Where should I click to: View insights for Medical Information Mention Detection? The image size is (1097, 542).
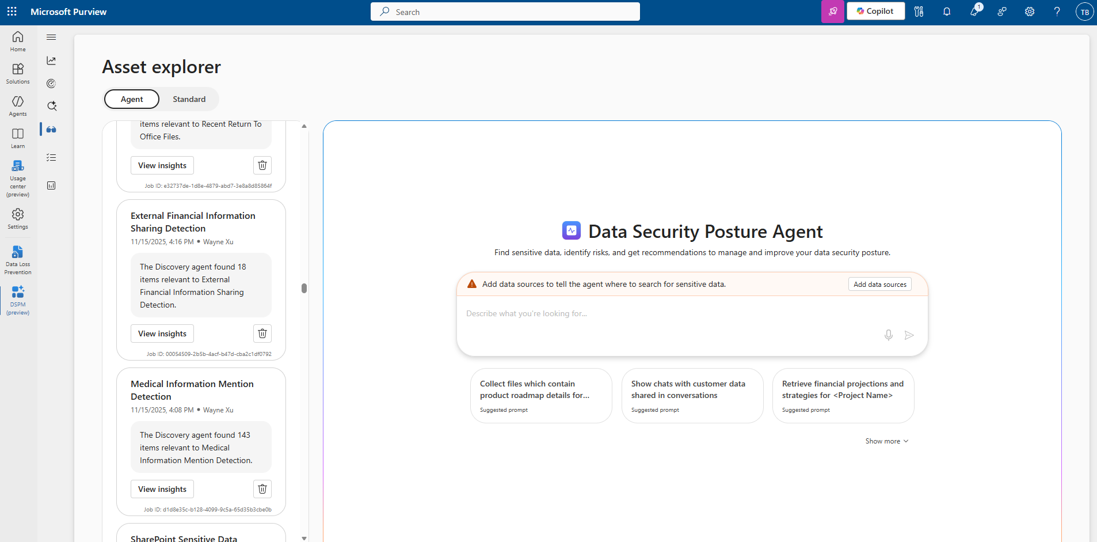tap(162, 489)
